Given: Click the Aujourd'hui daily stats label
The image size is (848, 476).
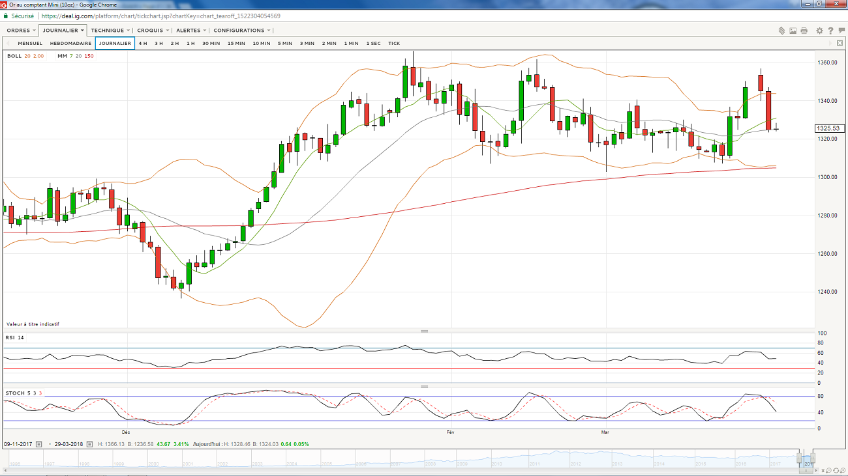Looking at the screenshot, I should (208, 444).
